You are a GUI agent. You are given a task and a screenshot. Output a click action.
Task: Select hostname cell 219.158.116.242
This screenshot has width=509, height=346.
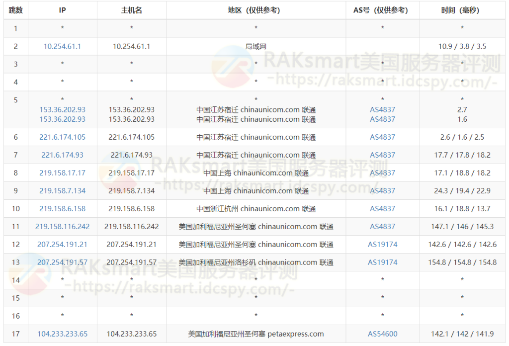[x=131, y=227]
